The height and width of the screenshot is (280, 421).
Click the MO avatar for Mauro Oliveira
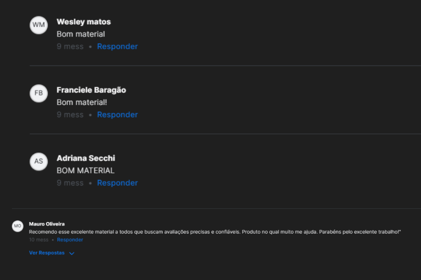point(18,226)
